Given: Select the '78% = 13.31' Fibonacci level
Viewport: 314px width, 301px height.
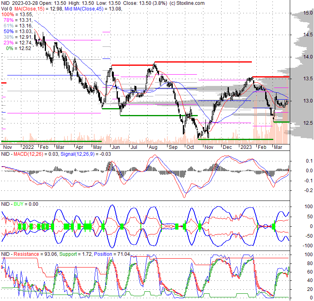Looking at the screenshot, I should tap(18, 20).
